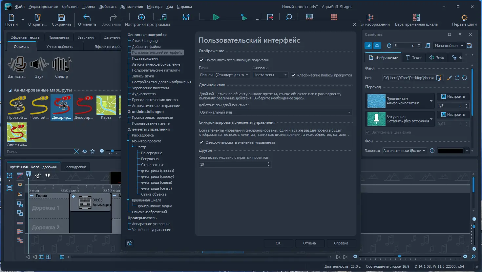Open the theme dropdown
Screen dimensions: 482x272
click(x=224, y=75)
